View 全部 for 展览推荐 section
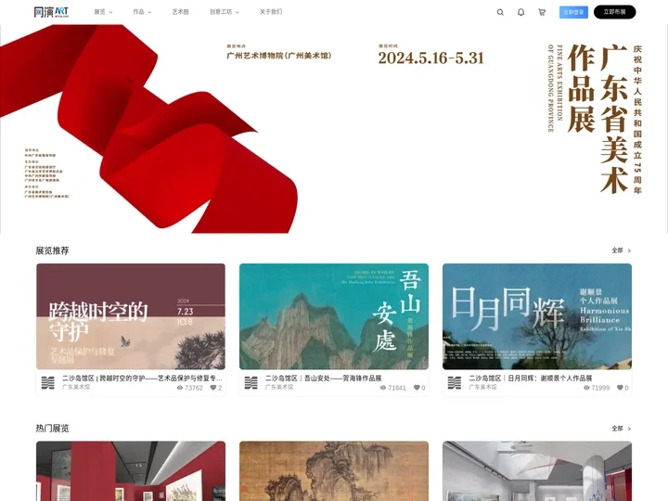This screenshot has width=668, height=501. (x=621, y=250)
